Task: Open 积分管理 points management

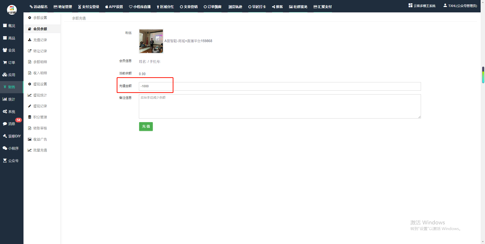Action: pyautogui.click(x=40, y=117)
